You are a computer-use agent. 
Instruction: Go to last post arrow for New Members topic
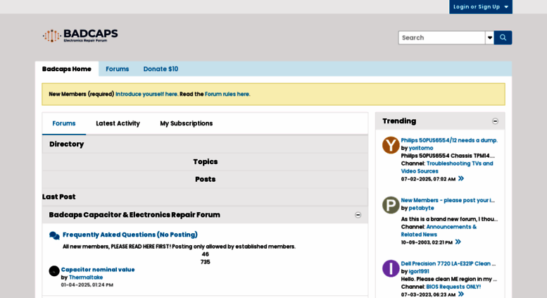(x=458, y=242)
